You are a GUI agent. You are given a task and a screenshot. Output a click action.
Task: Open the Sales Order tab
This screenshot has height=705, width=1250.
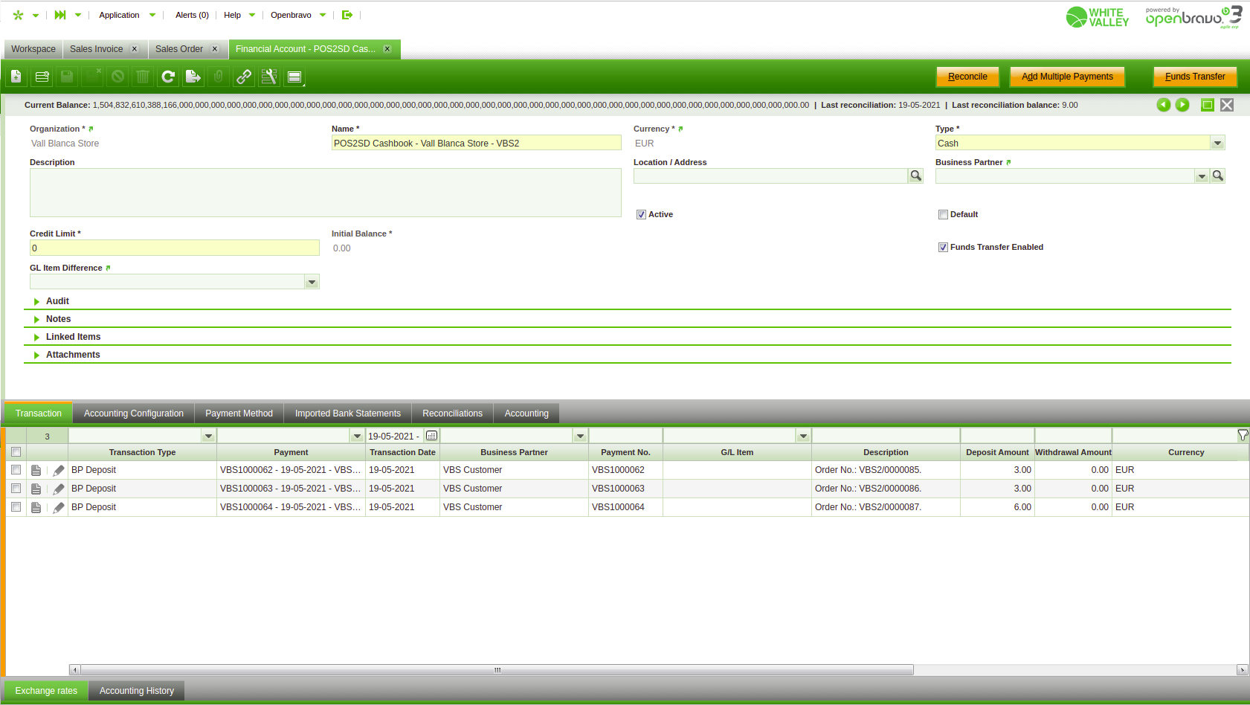[x=179, y=49]
